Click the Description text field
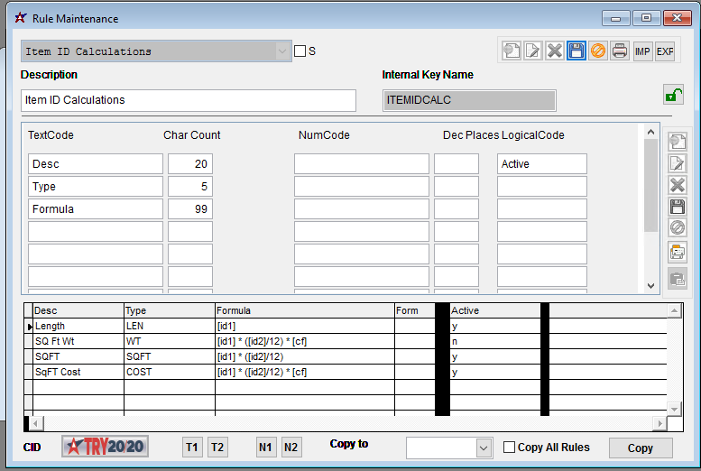Image resolution: width=701 pixels, height=471 pixels. (x=189, y=100)
